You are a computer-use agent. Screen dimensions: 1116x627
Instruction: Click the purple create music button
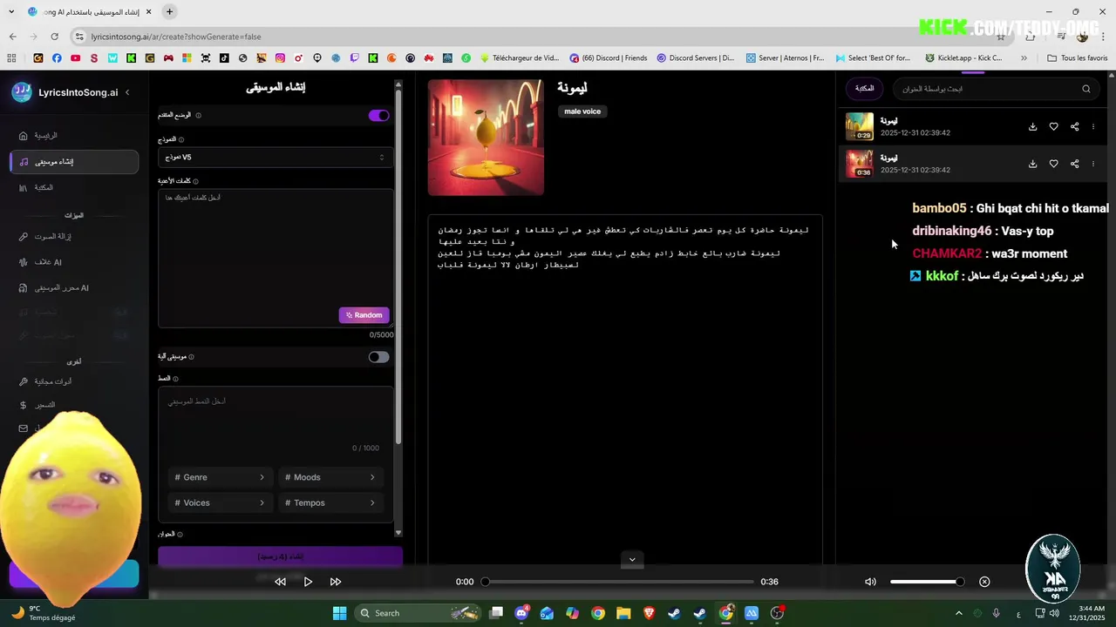coord(280,556)
